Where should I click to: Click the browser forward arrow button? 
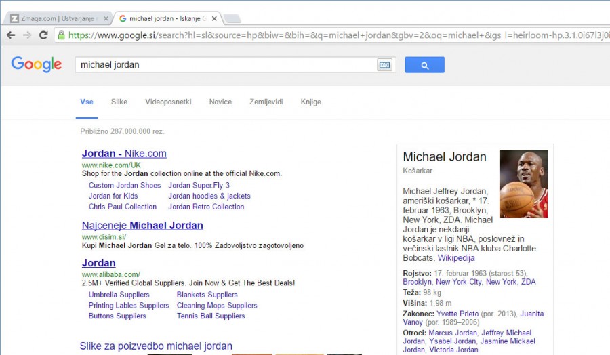click(x=27, y=35)
